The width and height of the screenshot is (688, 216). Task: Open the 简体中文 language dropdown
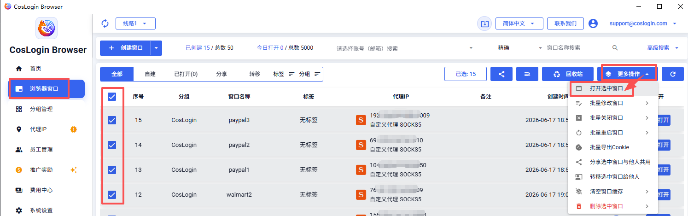[519, 23]
